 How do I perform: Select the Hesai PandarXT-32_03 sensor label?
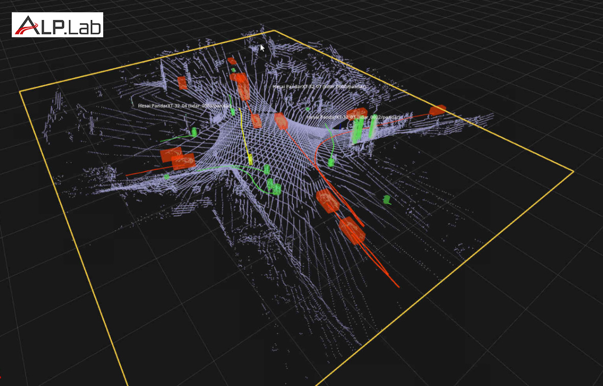[x=354, y=117]
